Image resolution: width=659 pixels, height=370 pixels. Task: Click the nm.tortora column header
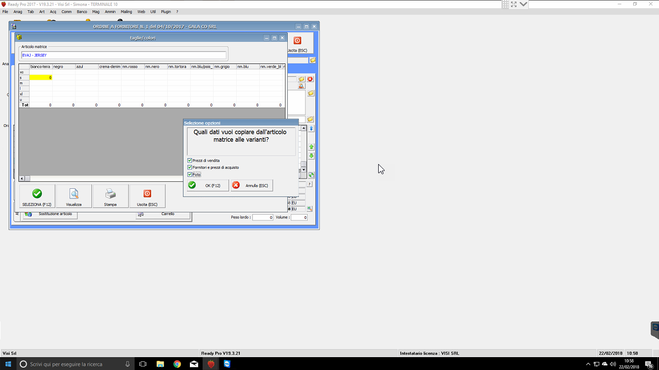pyautogui.click(x=179, y=67)
